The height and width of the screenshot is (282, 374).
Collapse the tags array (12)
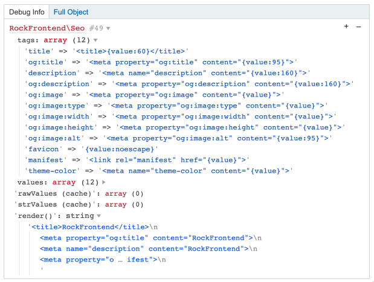(95, 40)
